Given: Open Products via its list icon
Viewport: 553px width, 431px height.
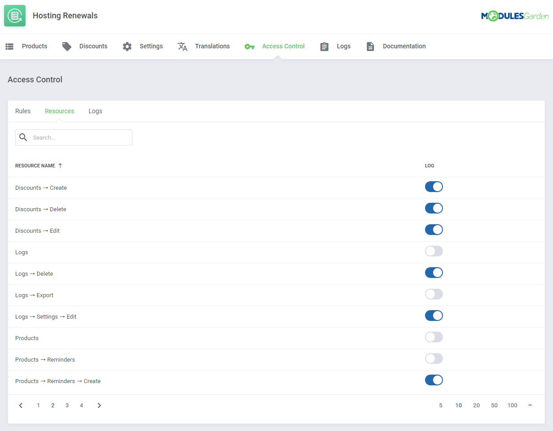Looking at the screenshot, I should 9,47.
